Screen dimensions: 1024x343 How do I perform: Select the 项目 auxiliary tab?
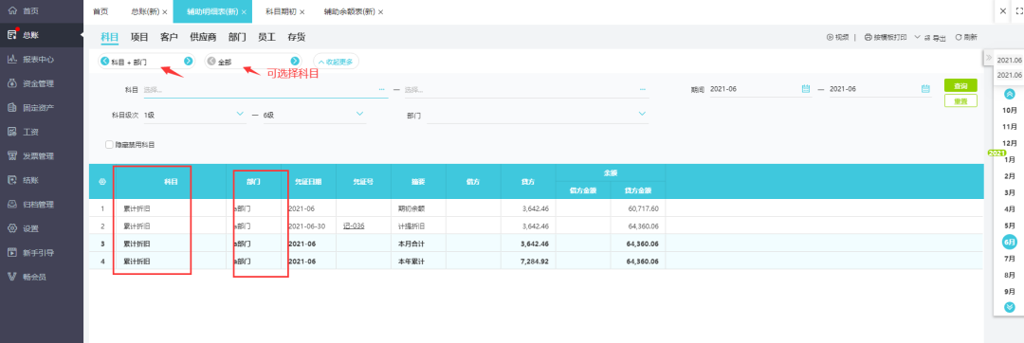[x=139, y=37]
